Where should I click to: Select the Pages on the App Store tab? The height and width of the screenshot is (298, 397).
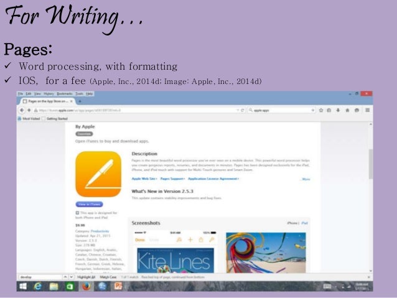[x=47, y=101]
